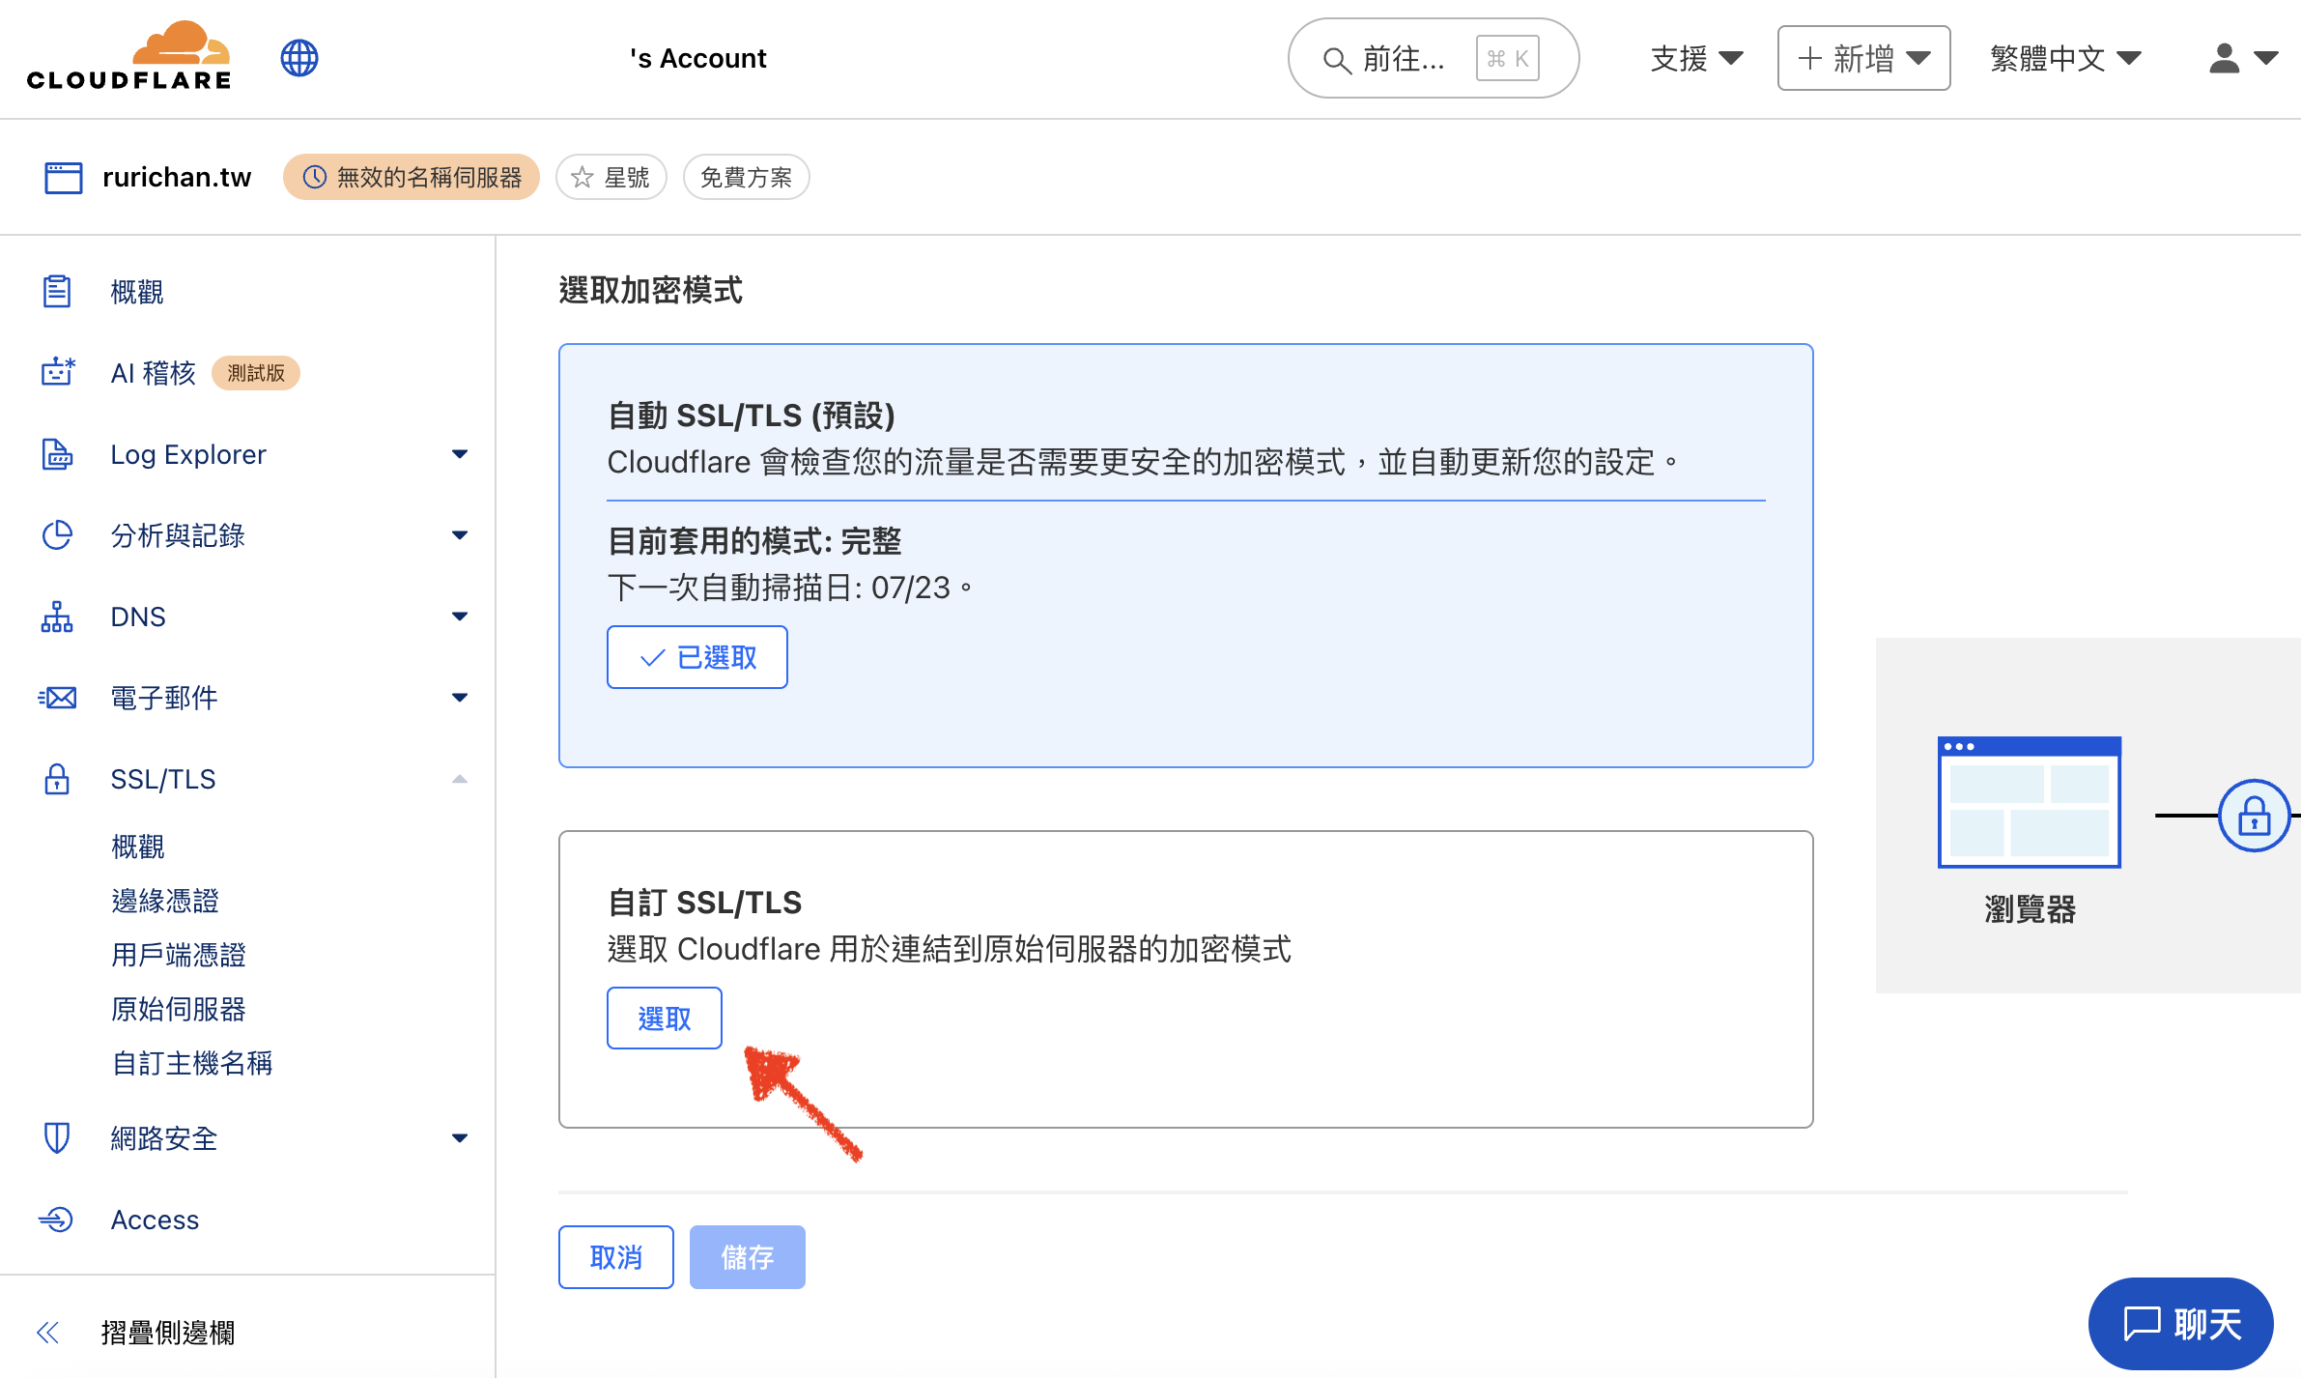The width and height of the screenshot is (2301, 1378).
Task: Click the Log Explorer document icon
Action: coord(57,454)
